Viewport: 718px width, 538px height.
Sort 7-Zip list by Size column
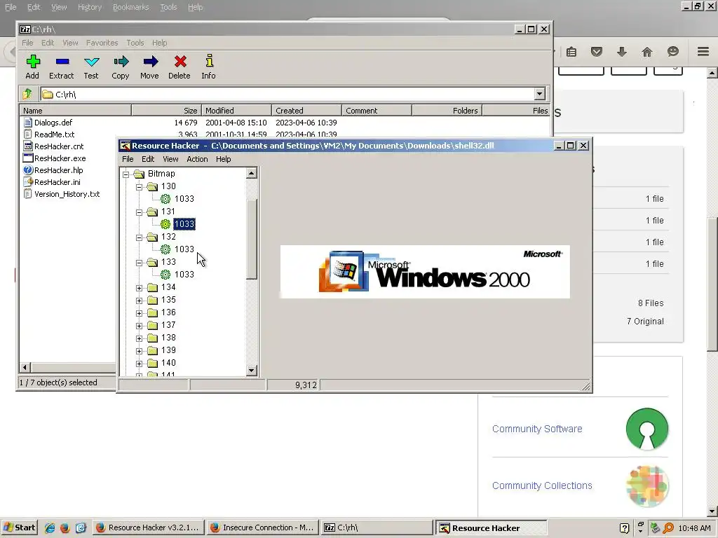click(x=167, y=110)
